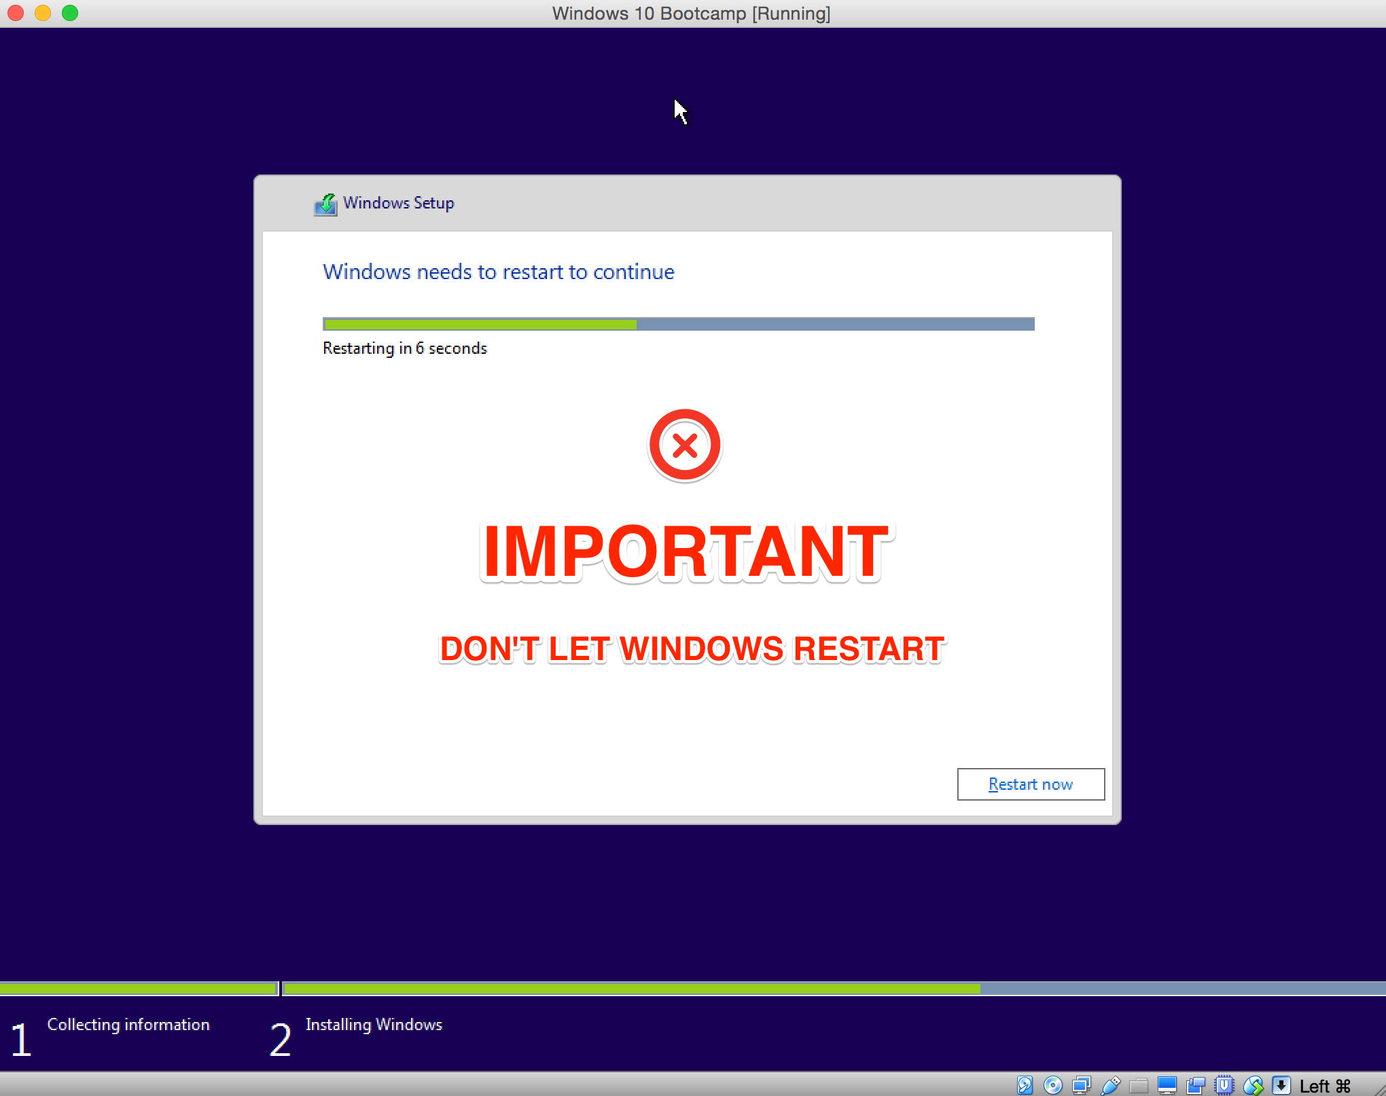Image resolution: width=1386 pixels, height=1096 pixels.
Task: Click the Installing Windows step label
Action: point(374,1024)
